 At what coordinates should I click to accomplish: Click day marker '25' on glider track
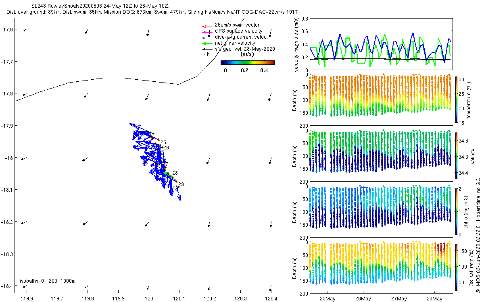(163, 143)
